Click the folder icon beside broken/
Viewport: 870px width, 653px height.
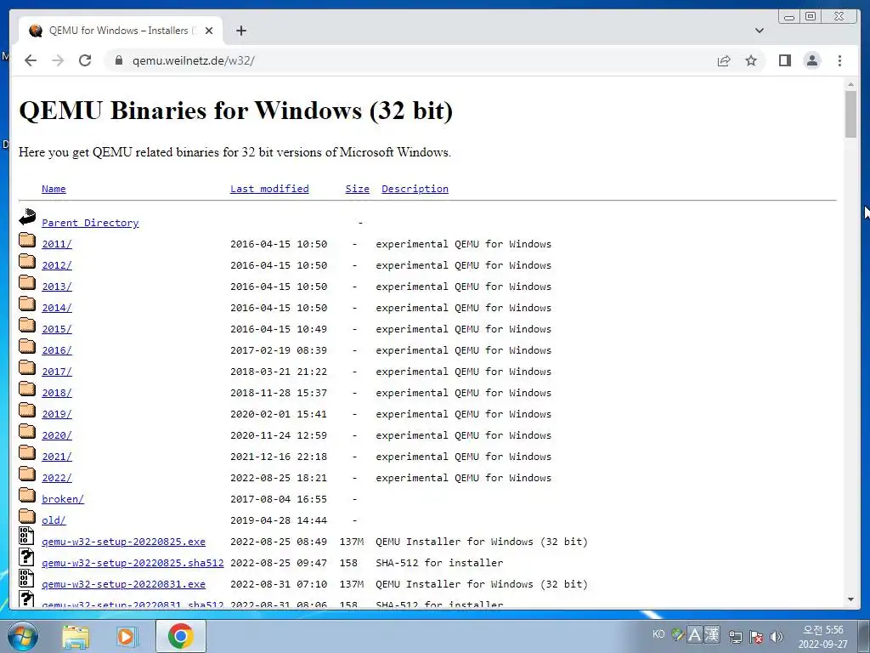tap(27, 495)
